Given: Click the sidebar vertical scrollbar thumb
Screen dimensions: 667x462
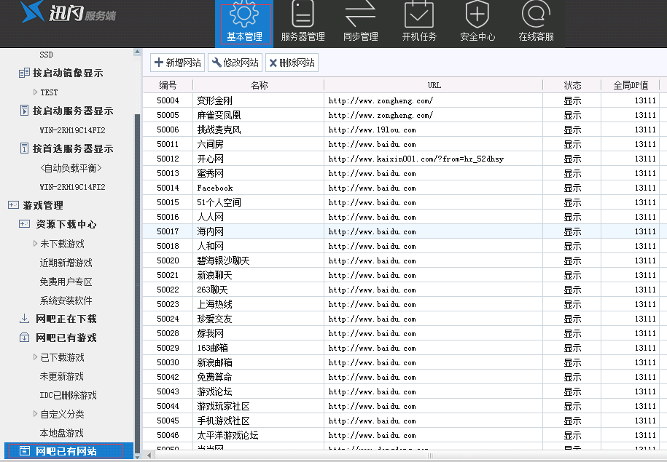Looking at the screenshot, I should (x=137, y=284).
